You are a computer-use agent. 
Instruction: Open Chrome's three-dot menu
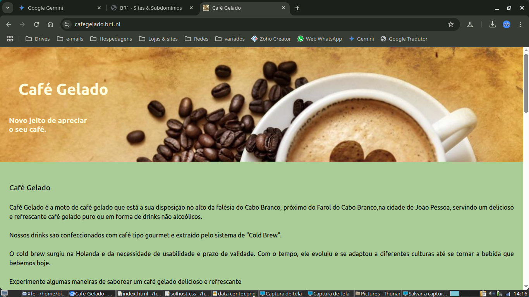pyautogui.click(x=521, y=24)
